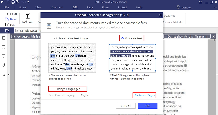Select Paragraph Mode in the ribbon
This screenshot has width=218, height=115.
(172, 22)
